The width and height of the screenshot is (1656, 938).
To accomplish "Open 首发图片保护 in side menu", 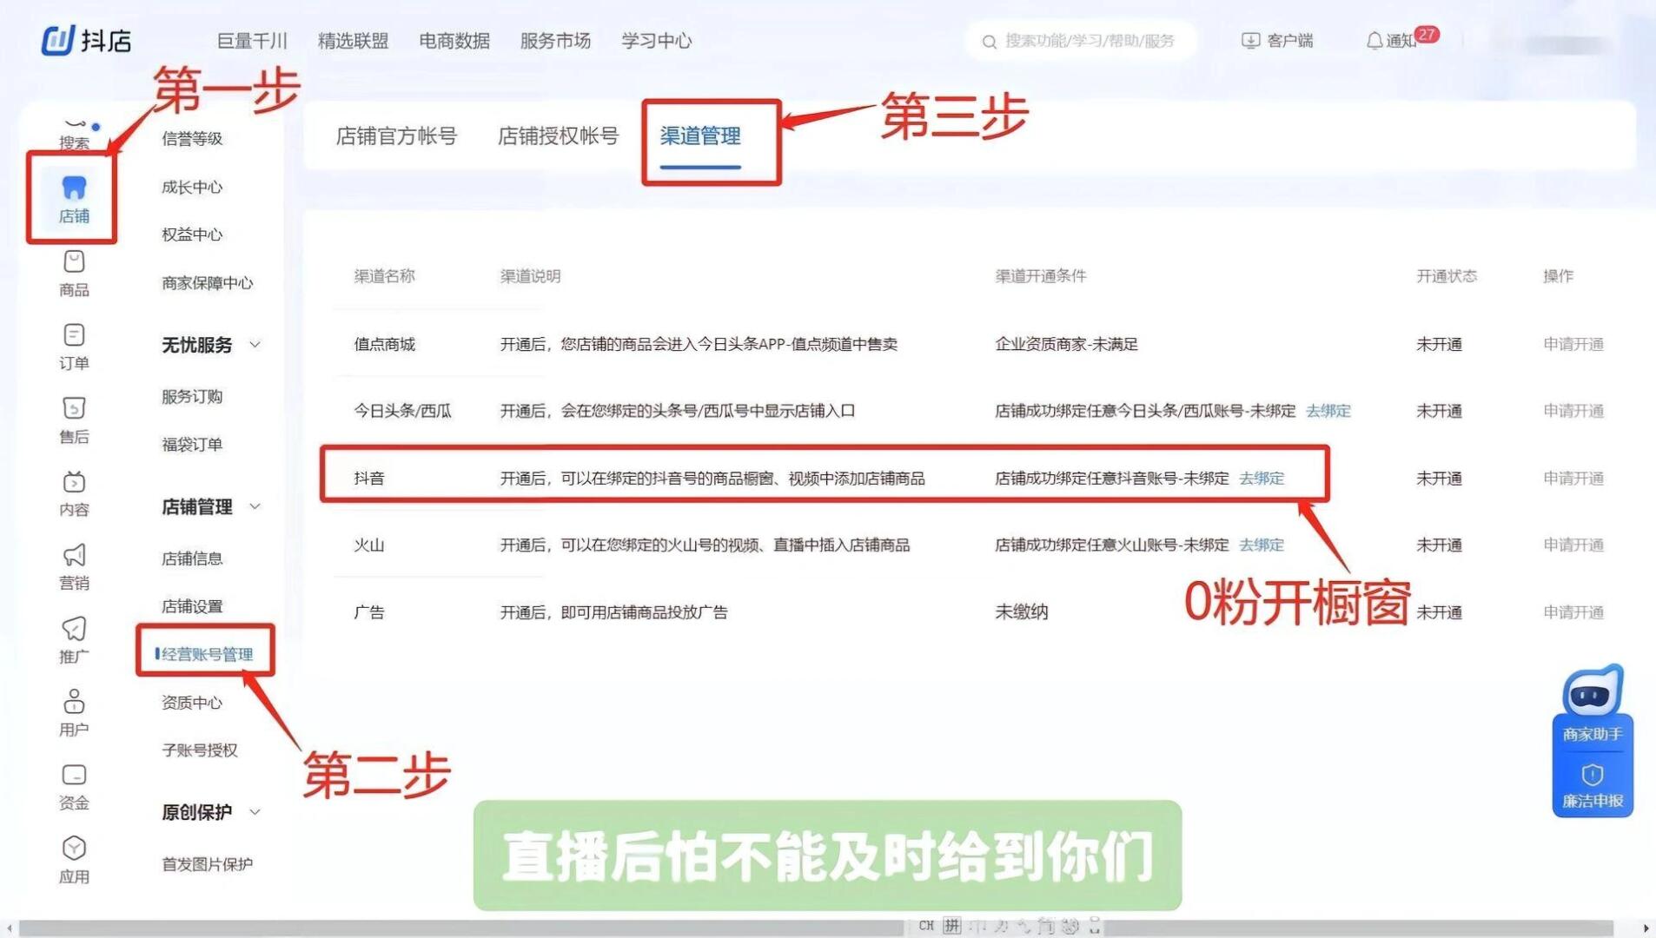I will click(207, 864).
